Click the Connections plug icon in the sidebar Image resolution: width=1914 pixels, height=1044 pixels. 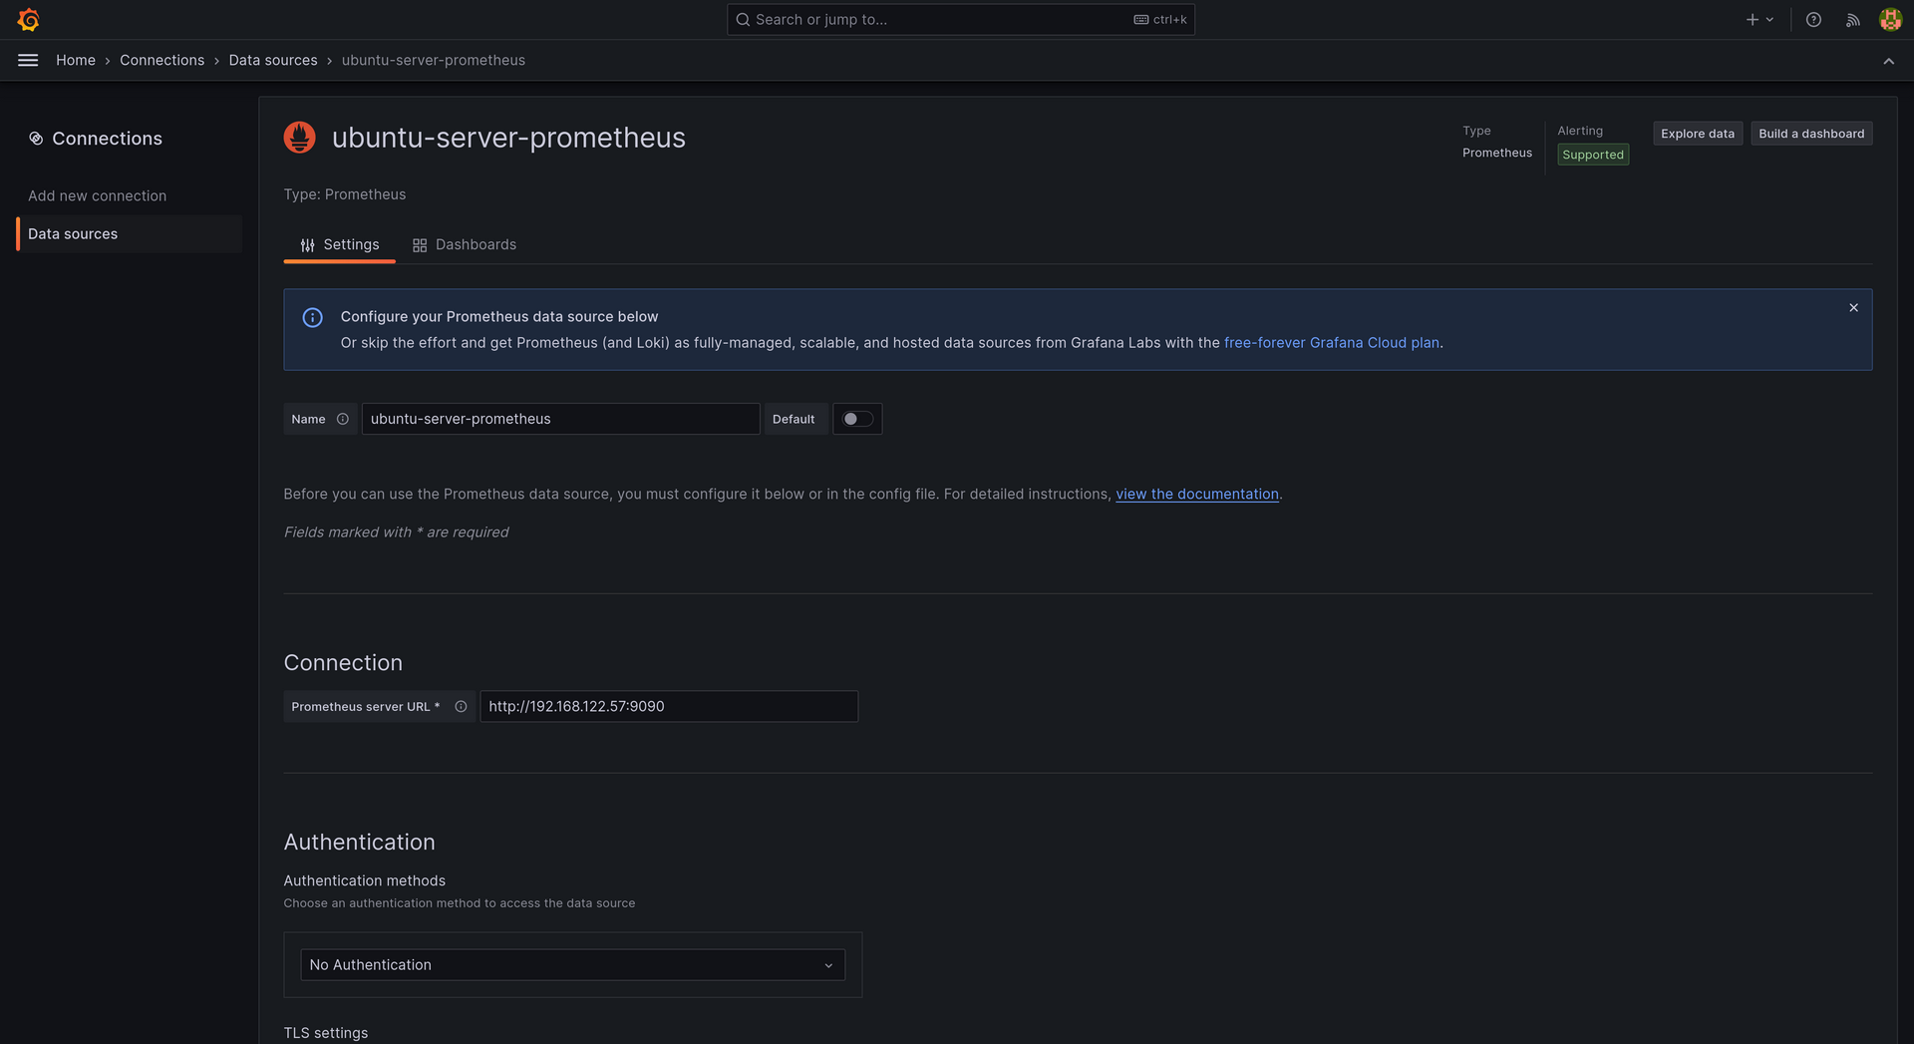(x=36, y=139)
